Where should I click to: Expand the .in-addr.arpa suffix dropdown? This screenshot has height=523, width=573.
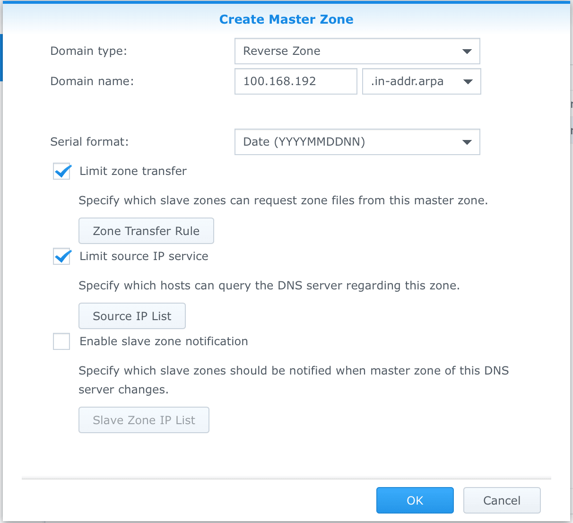tap(422, 81)
